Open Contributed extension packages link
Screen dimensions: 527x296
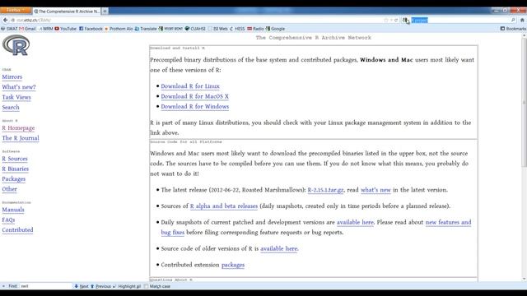(233, 265)
